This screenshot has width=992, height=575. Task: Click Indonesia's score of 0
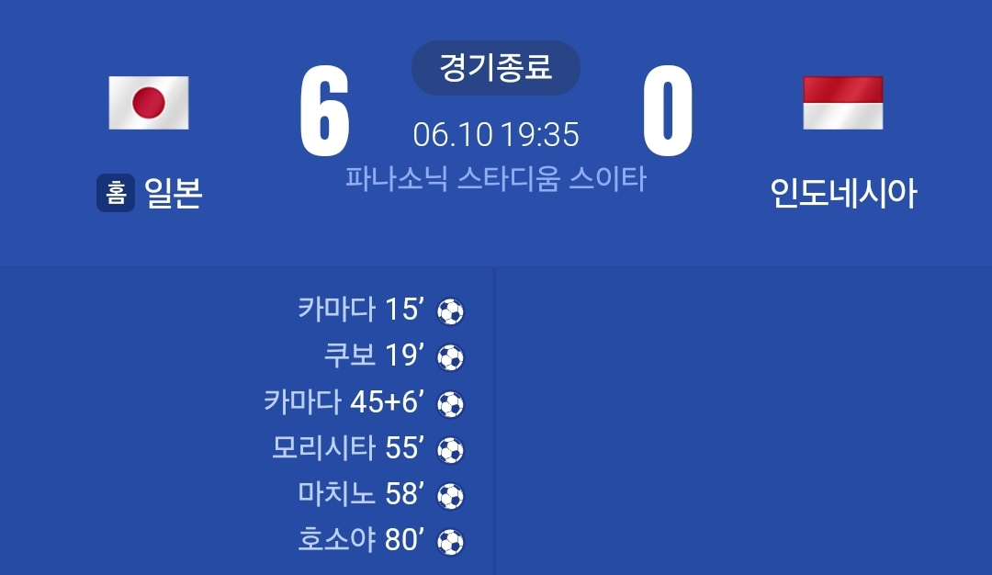tap(668, 111)
